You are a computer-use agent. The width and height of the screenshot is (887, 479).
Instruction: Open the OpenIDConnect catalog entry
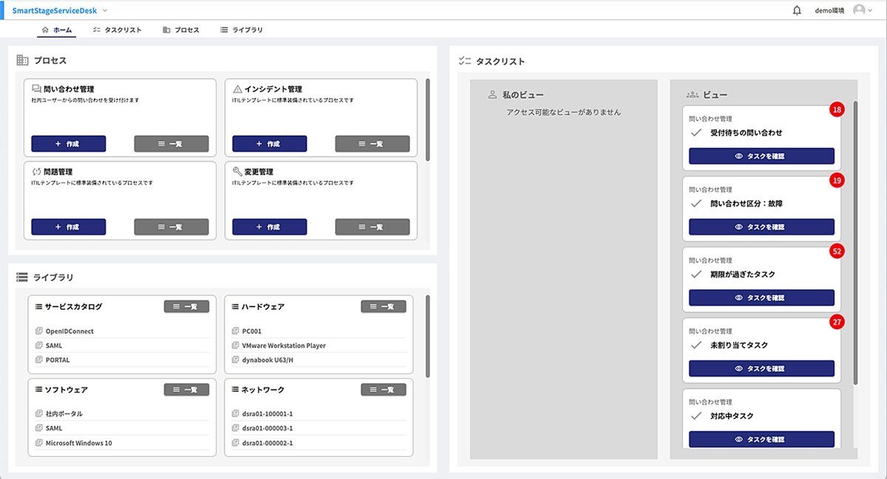click(69, 331)
